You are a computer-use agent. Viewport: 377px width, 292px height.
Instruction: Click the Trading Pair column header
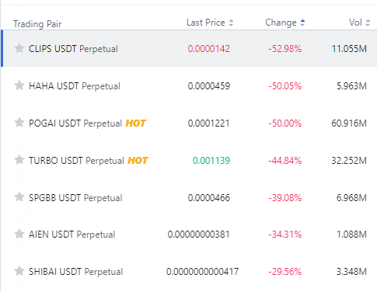tap(37, 24)
